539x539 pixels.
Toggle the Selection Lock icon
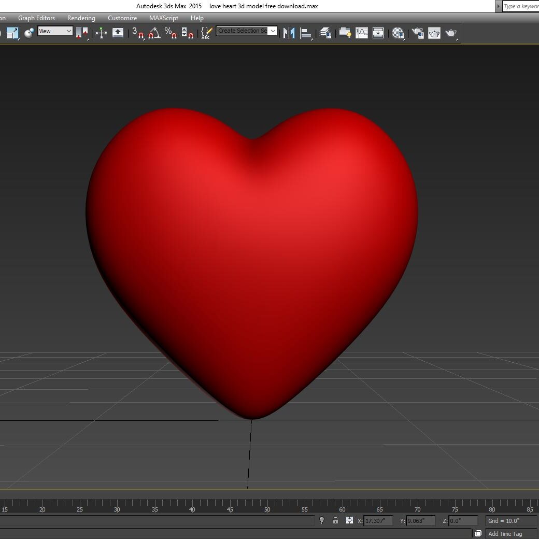(335, 520)
